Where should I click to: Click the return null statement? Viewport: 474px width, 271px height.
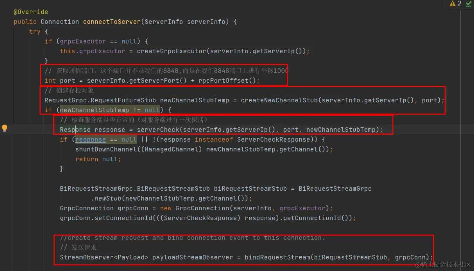98,159
